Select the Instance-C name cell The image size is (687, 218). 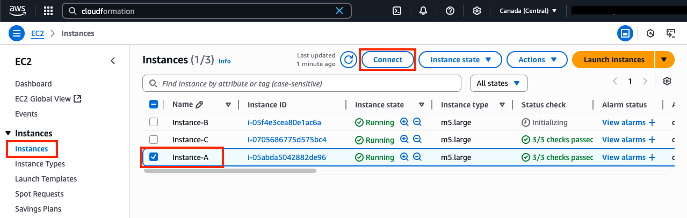(x=190, y=140)
